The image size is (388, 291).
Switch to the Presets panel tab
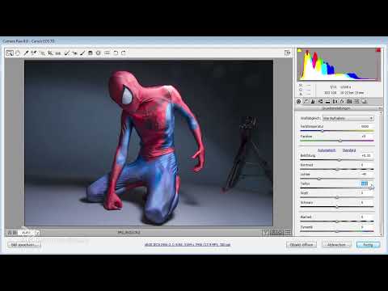356,101
